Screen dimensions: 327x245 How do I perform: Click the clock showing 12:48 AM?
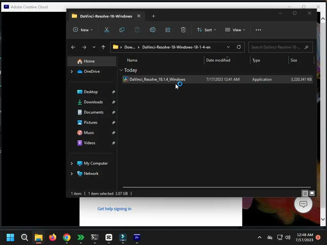coord(305,235)
